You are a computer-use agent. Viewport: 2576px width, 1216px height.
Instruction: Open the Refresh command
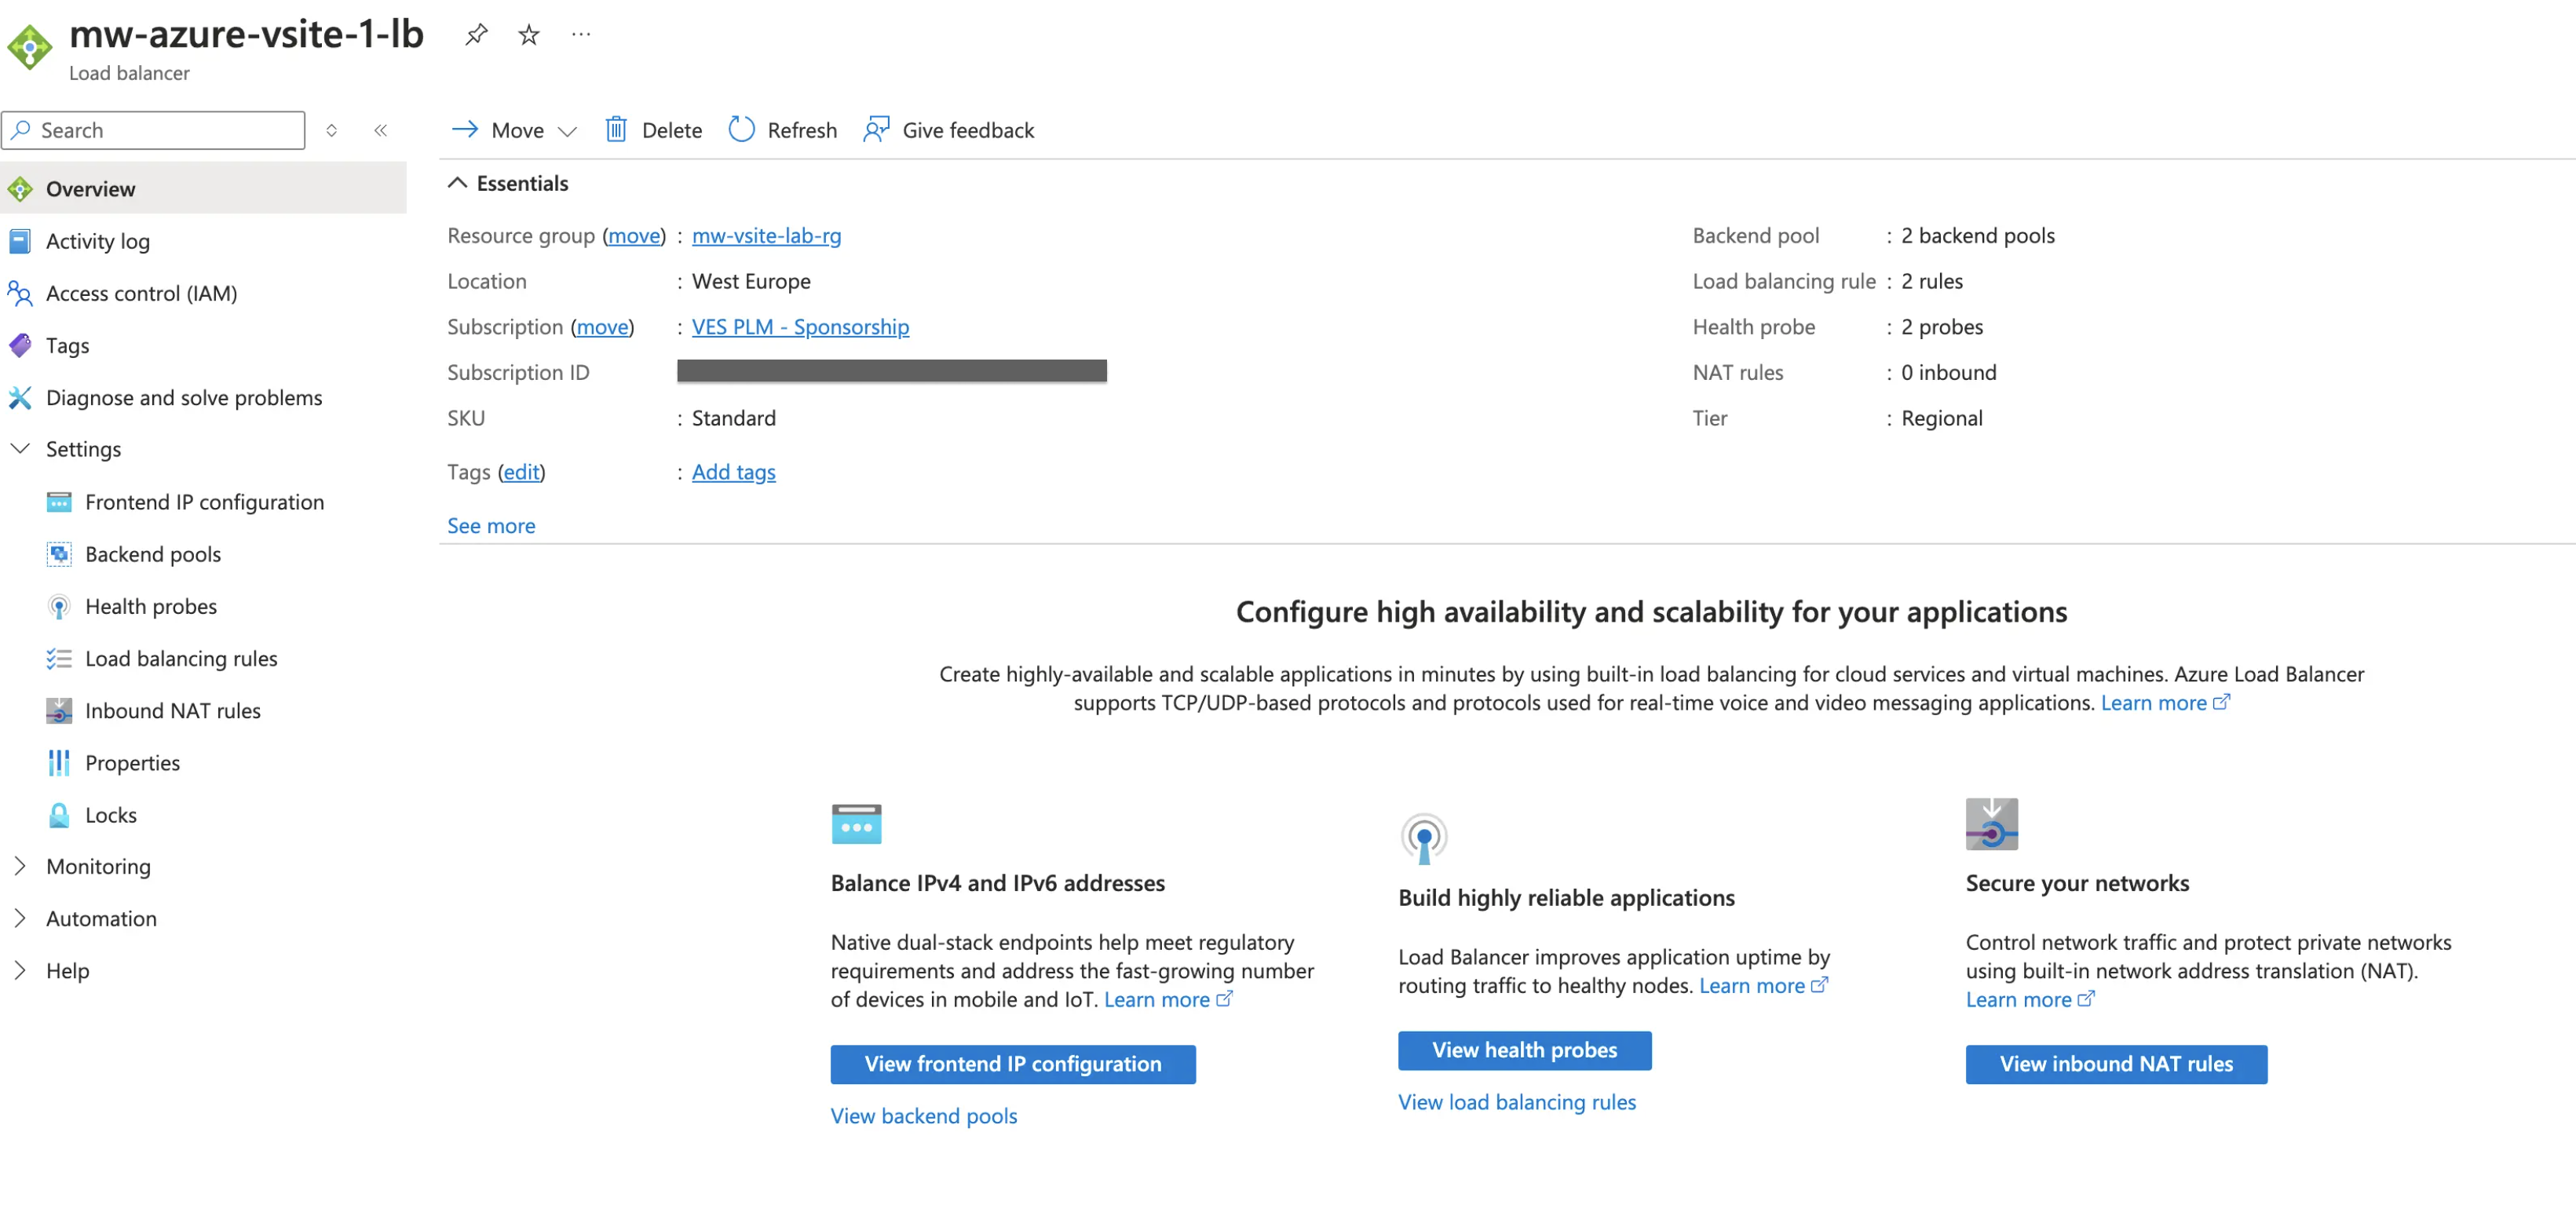click(x=781, y=130)
